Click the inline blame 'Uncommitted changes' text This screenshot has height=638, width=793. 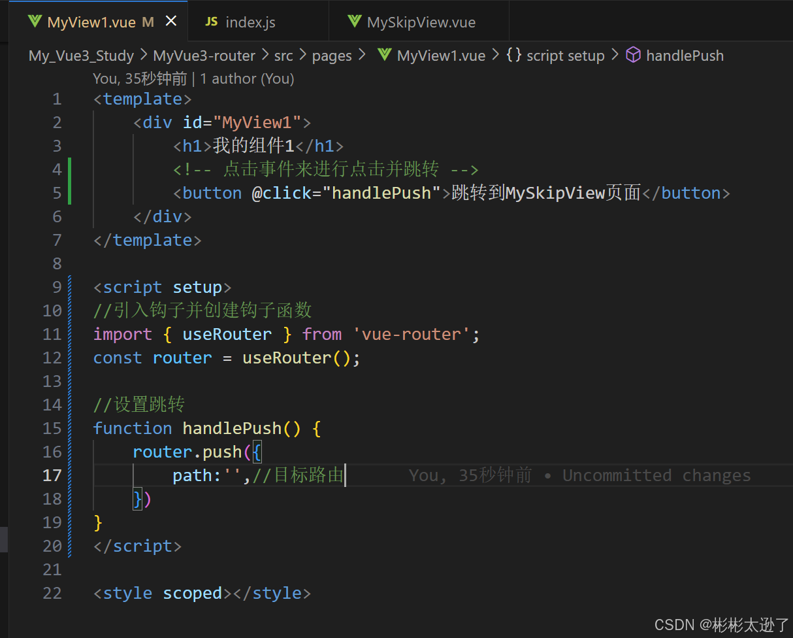[656, 475]
